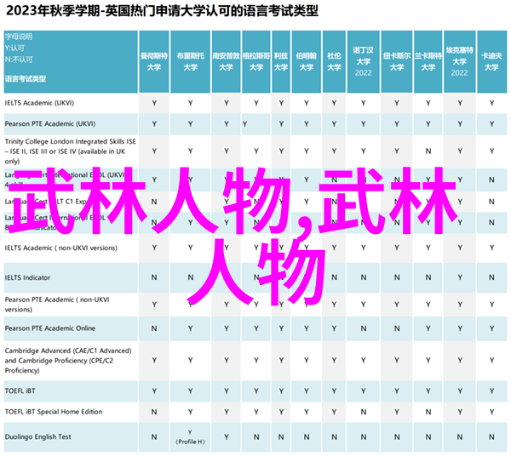Click TOEFL Home Edition cell under 曼彻斯特大学
511x456 pixels.
tap(154, 412)
